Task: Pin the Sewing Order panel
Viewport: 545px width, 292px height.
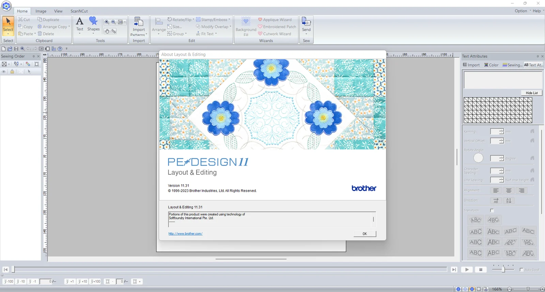Action: (x=33, y=56)
